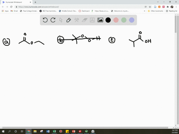Click the horizontal page scrollbar
The height and width of the screenshot is (134, 179).
click(85, 128)
